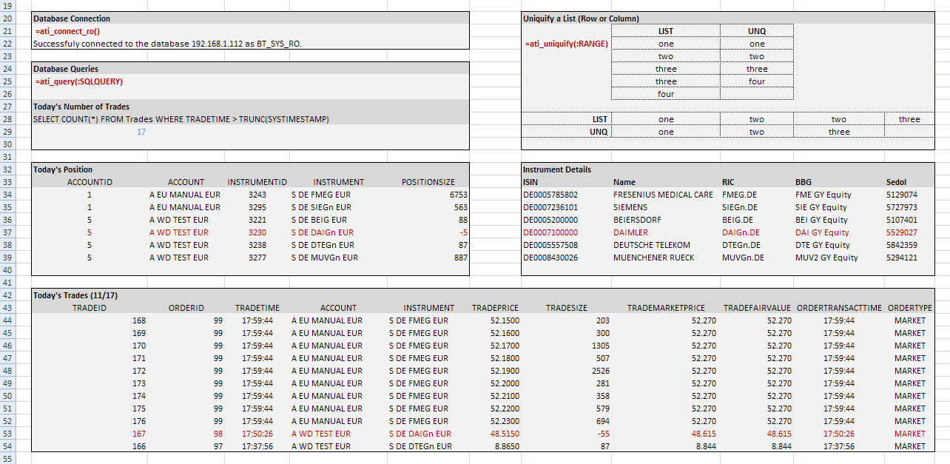Select the Today's Trades (11/17) heading
This screenshot has height=464, width=950.
point(75,295)
